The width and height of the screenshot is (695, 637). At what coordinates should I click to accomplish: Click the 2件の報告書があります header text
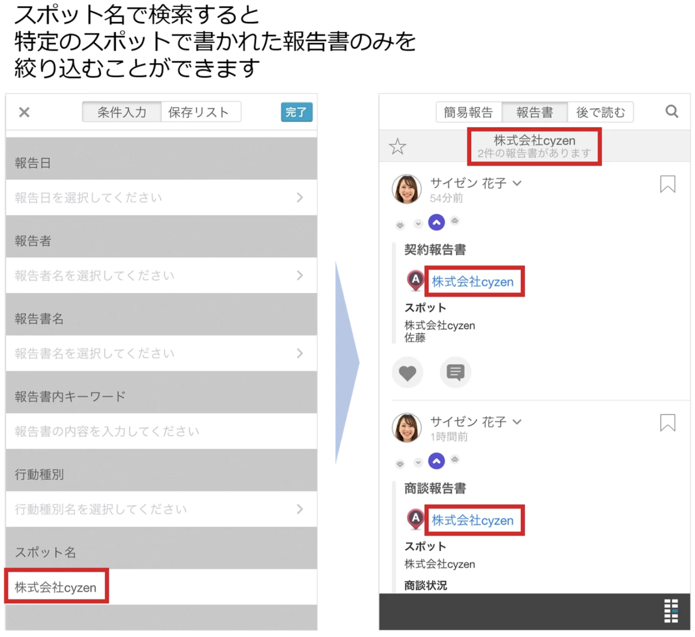534,153
